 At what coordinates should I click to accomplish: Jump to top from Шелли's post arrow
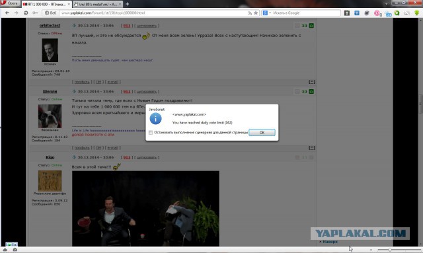pyautogui.click(x=311, y=148)
